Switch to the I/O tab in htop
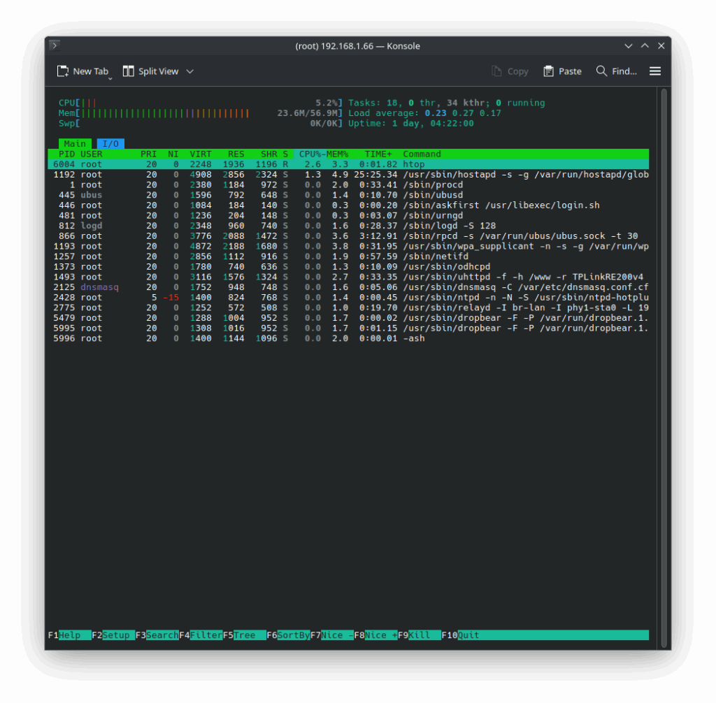 point(110,144)
